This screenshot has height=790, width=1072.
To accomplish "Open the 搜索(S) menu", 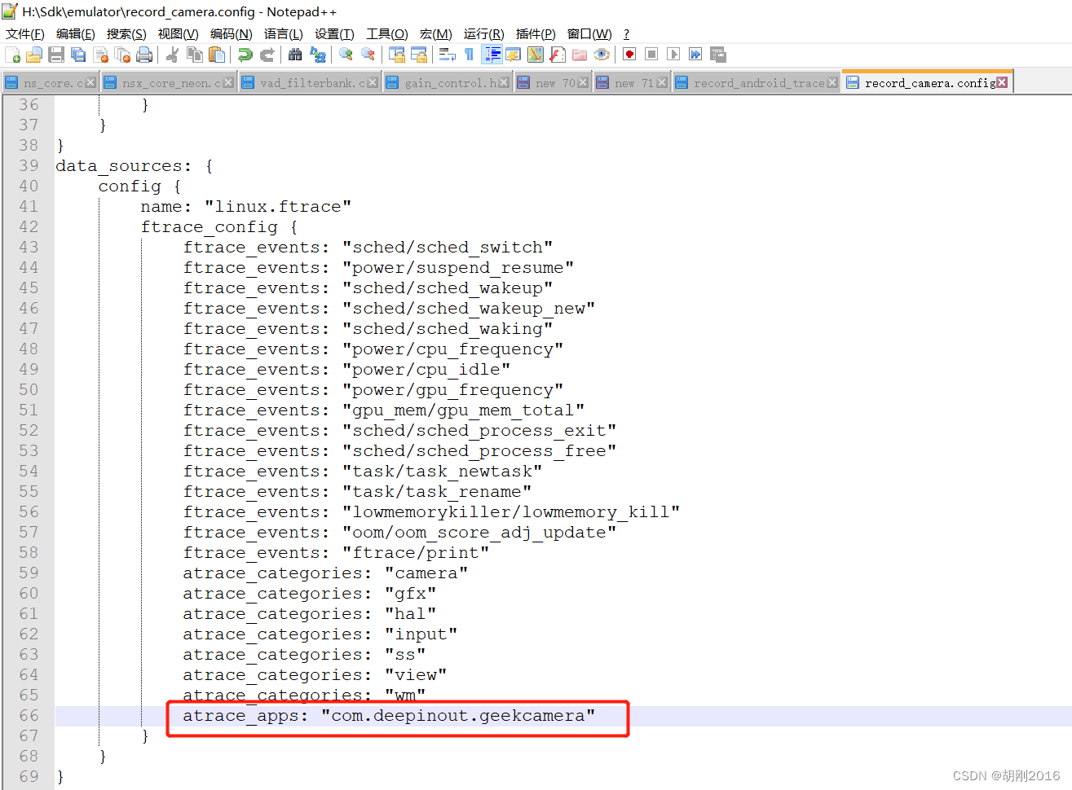I will tap(126, 33).
